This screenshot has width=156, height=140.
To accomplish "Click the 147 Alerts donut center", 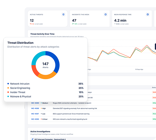I will click(x=45, y=65).
